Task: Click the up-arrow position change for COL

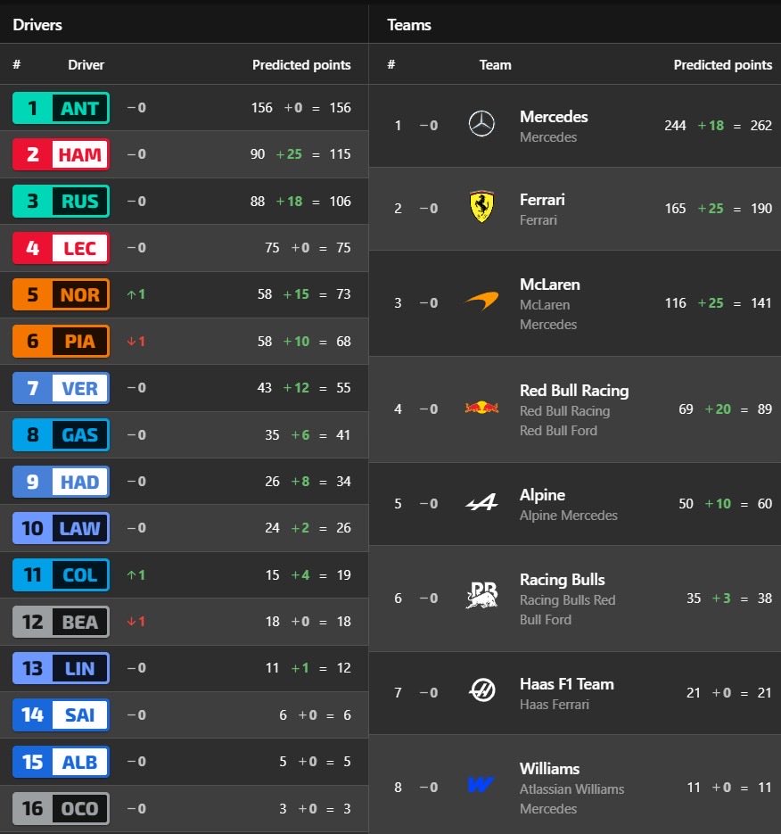Action: [x=136, y=574]
